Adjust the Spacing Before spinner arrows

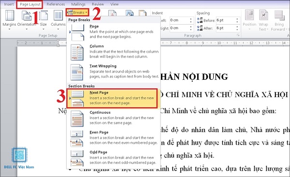click(x=237, y=20)
